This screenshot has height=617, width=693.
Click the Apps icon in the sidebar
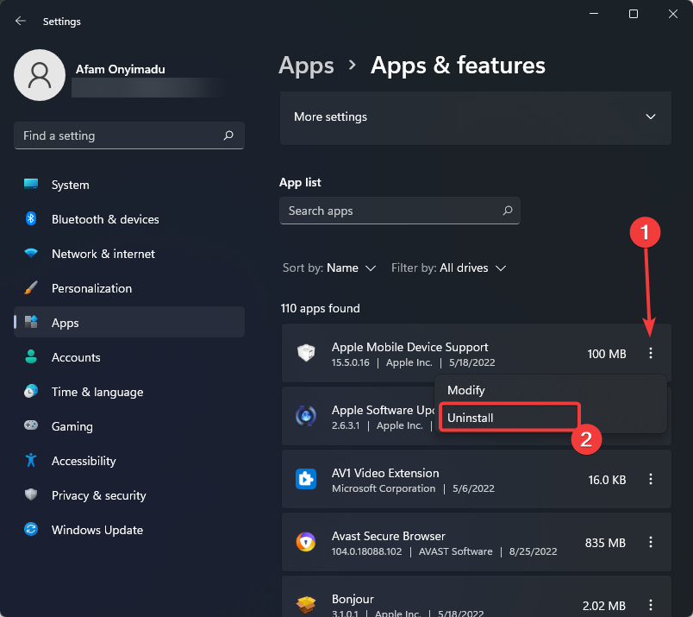tap(31, 322)
